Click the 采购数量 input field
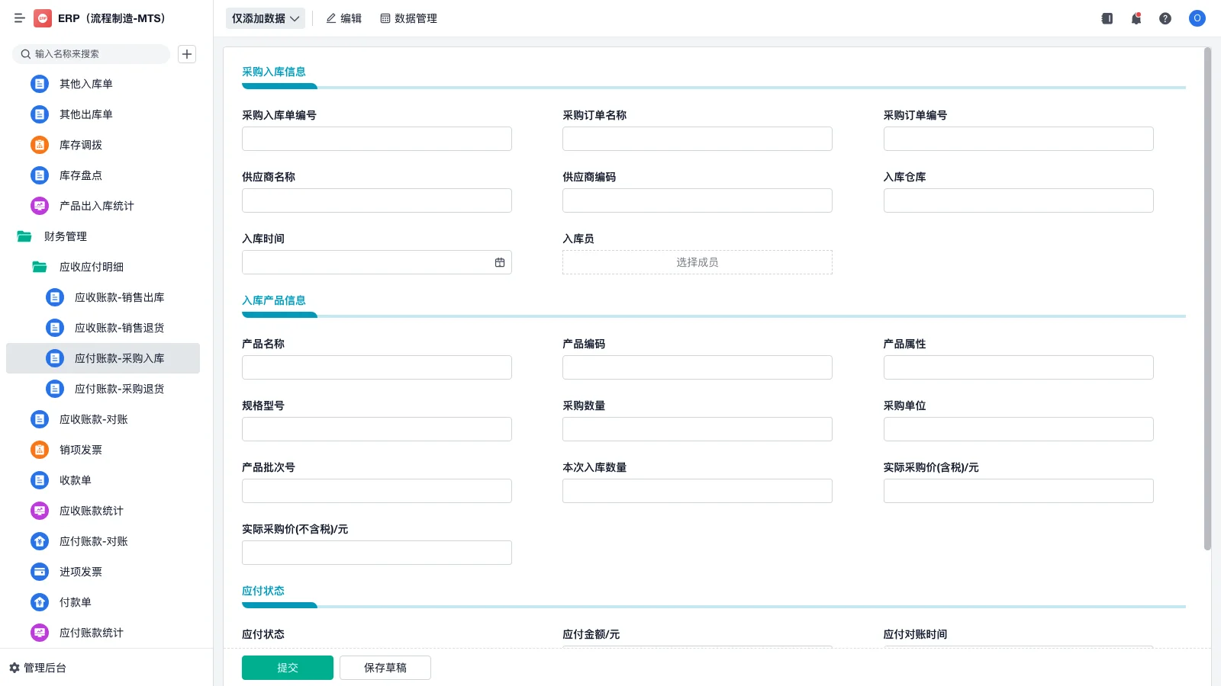Screen dimensions: 1221x686 coord(697,429)
